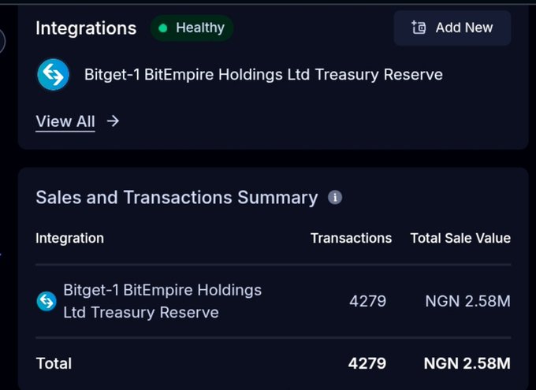Click the Healthy status badge

pos(192,28)
